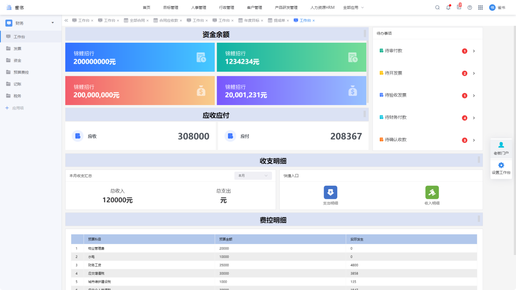Click the 设置工作台 gear icon
This screenshot has width=516, height=290.
(501, 165)
